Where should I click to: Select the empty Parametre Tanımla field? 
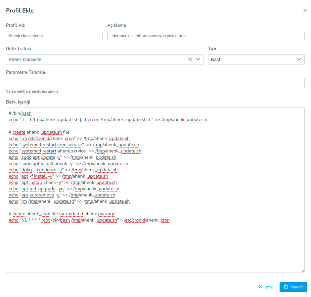click(x=155, y=83)
